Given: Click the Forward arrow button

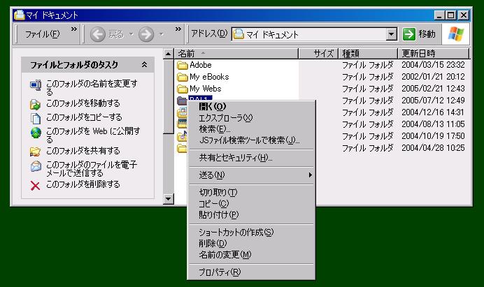Looking at the screenshot, I should (x=146, y=34).
